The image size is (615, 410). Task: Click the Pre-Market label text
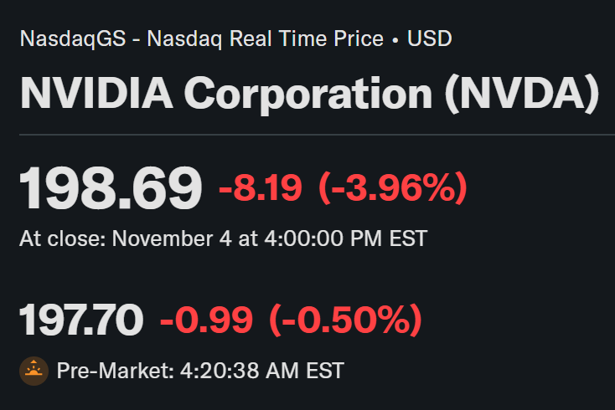click(115, 371)
